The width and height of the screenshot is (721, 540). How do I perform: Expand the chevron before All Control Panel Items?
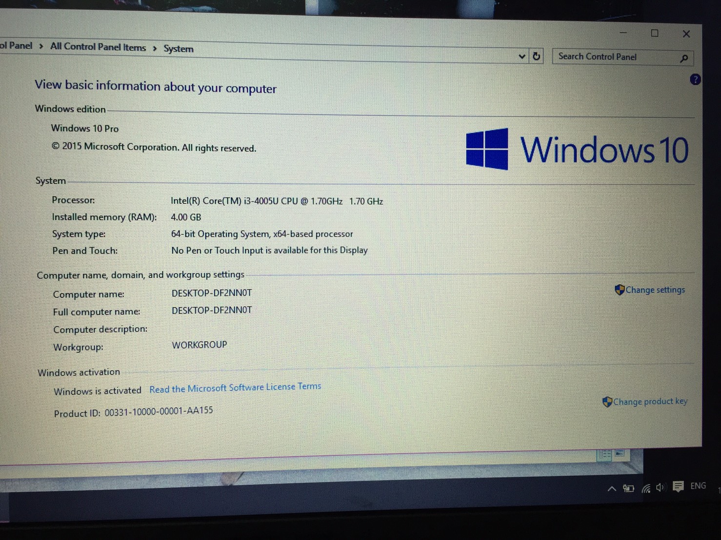[x=41, y=46]
